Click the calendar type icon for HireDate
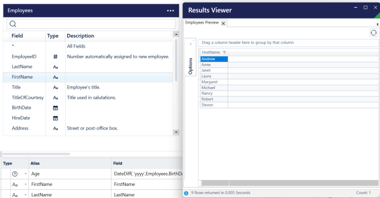This screenshot has height=198, width=380. (56, 118)
